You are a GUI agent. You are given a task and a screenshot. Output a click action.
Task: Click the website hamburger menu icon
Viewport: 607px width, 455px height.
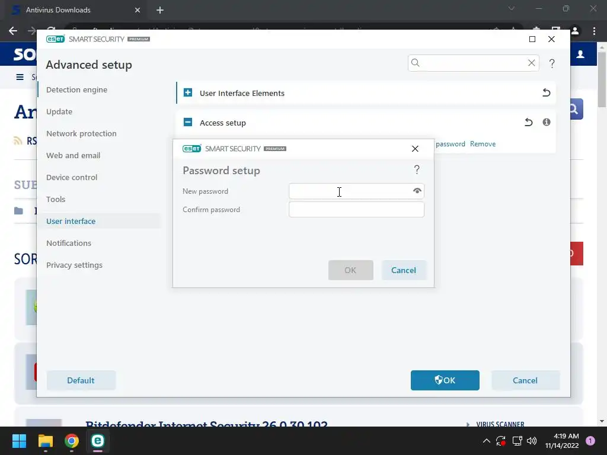[20, 77]
